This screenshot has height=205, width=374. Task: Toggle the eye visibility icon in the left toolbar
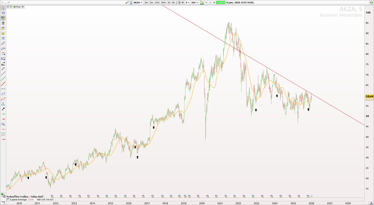point(3,18)
